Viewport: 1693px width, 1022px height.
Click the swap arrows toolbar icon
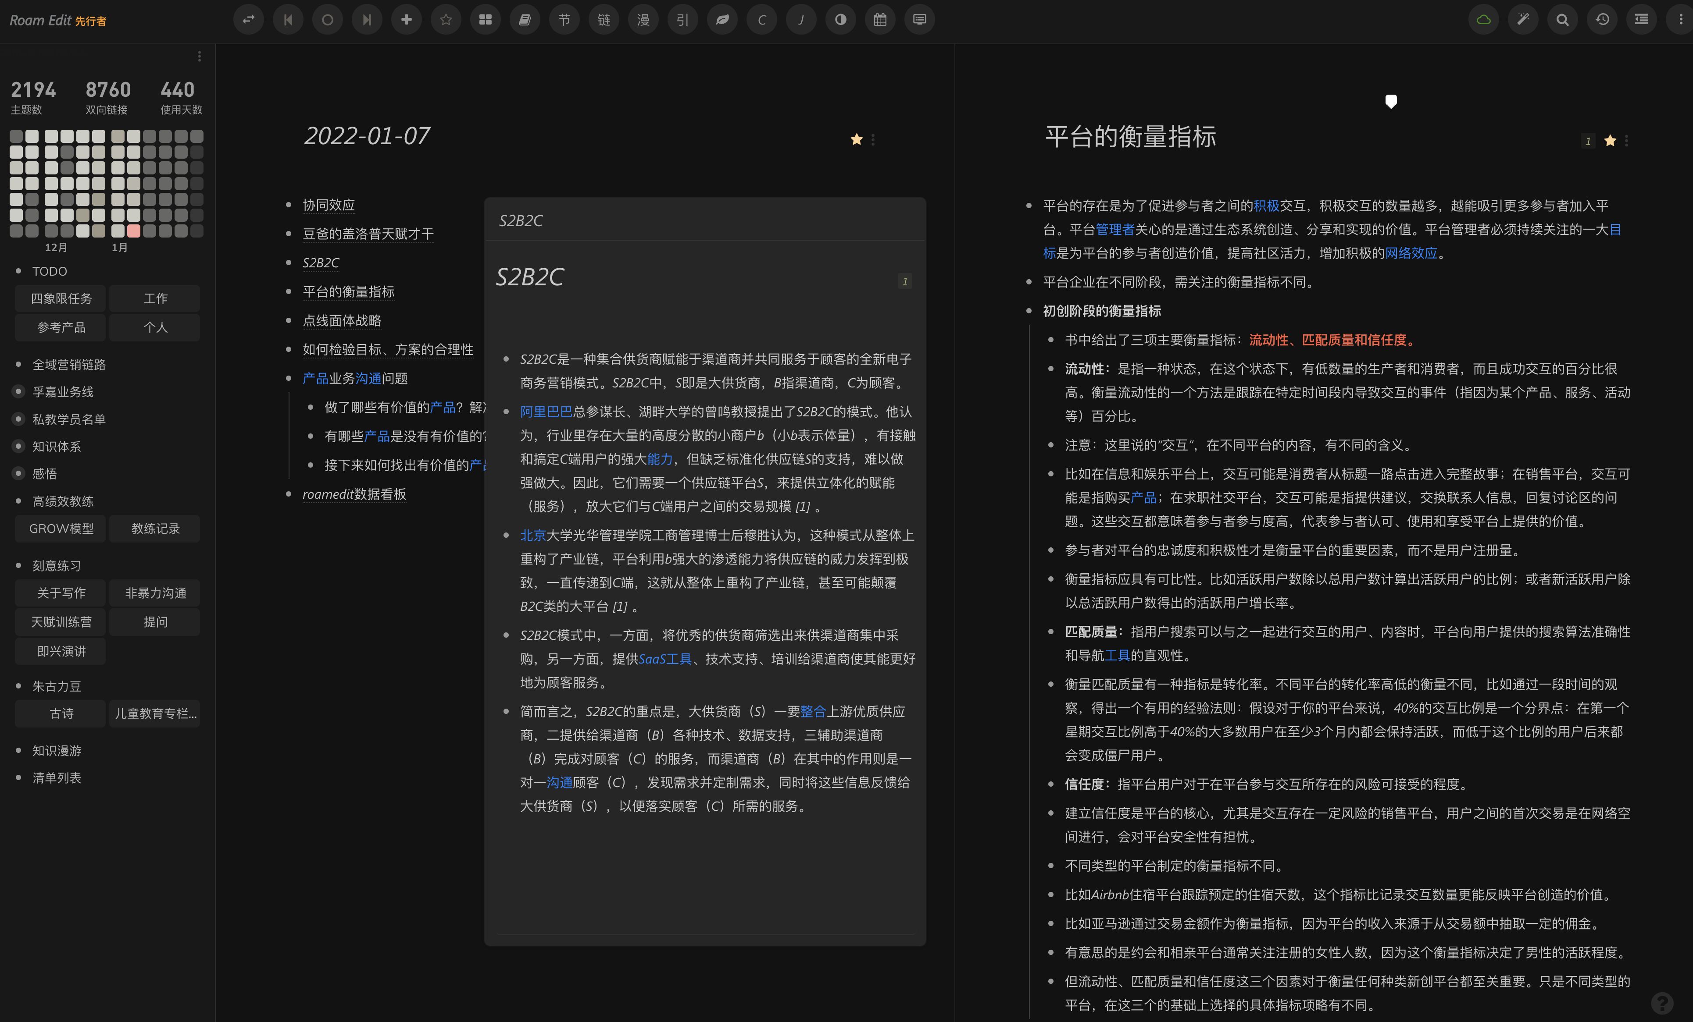249,20
